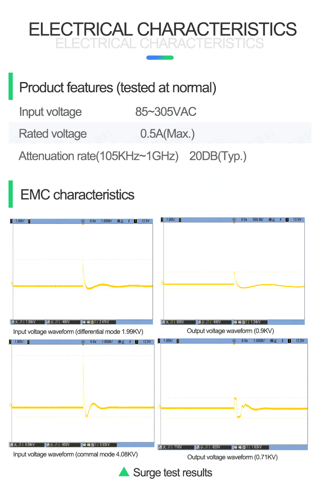Click the sun icon on the 0.9KV output scope

[234, 220]
